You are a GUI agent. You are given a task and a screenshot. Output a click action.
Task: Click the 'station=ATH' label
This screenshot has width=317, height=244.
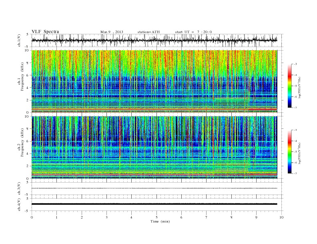(148, 32)
